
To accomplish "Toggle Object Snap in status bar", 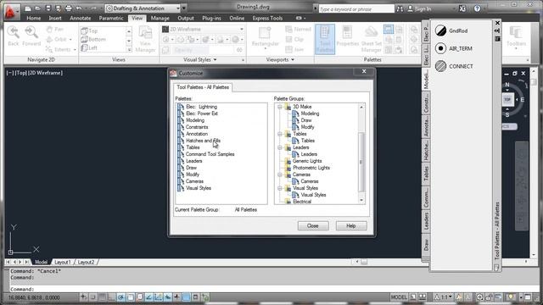I will coord(130,297).
